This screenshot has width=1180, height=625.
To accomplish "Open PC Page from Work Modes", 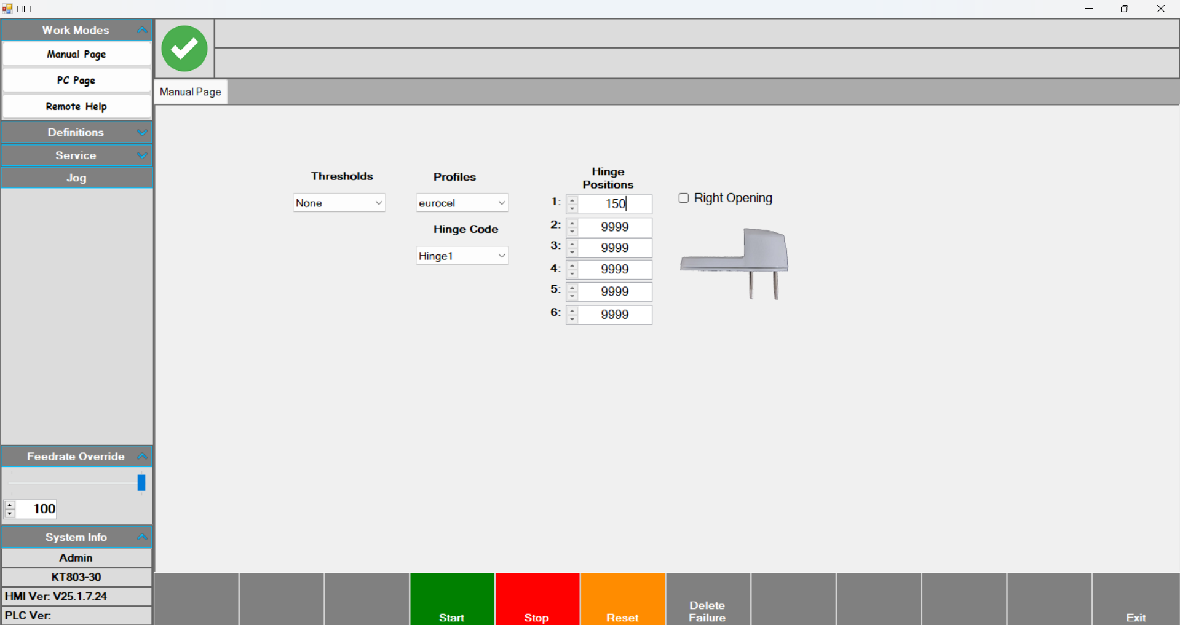I will 76,81.
